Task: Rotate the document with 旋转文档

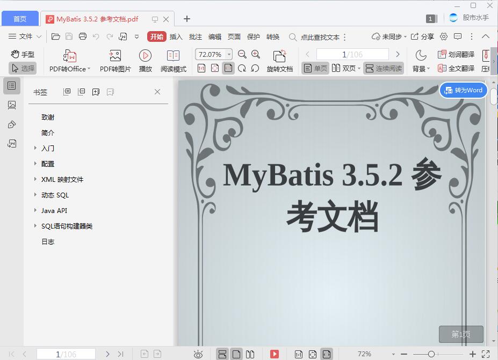Action: (279, 61)
